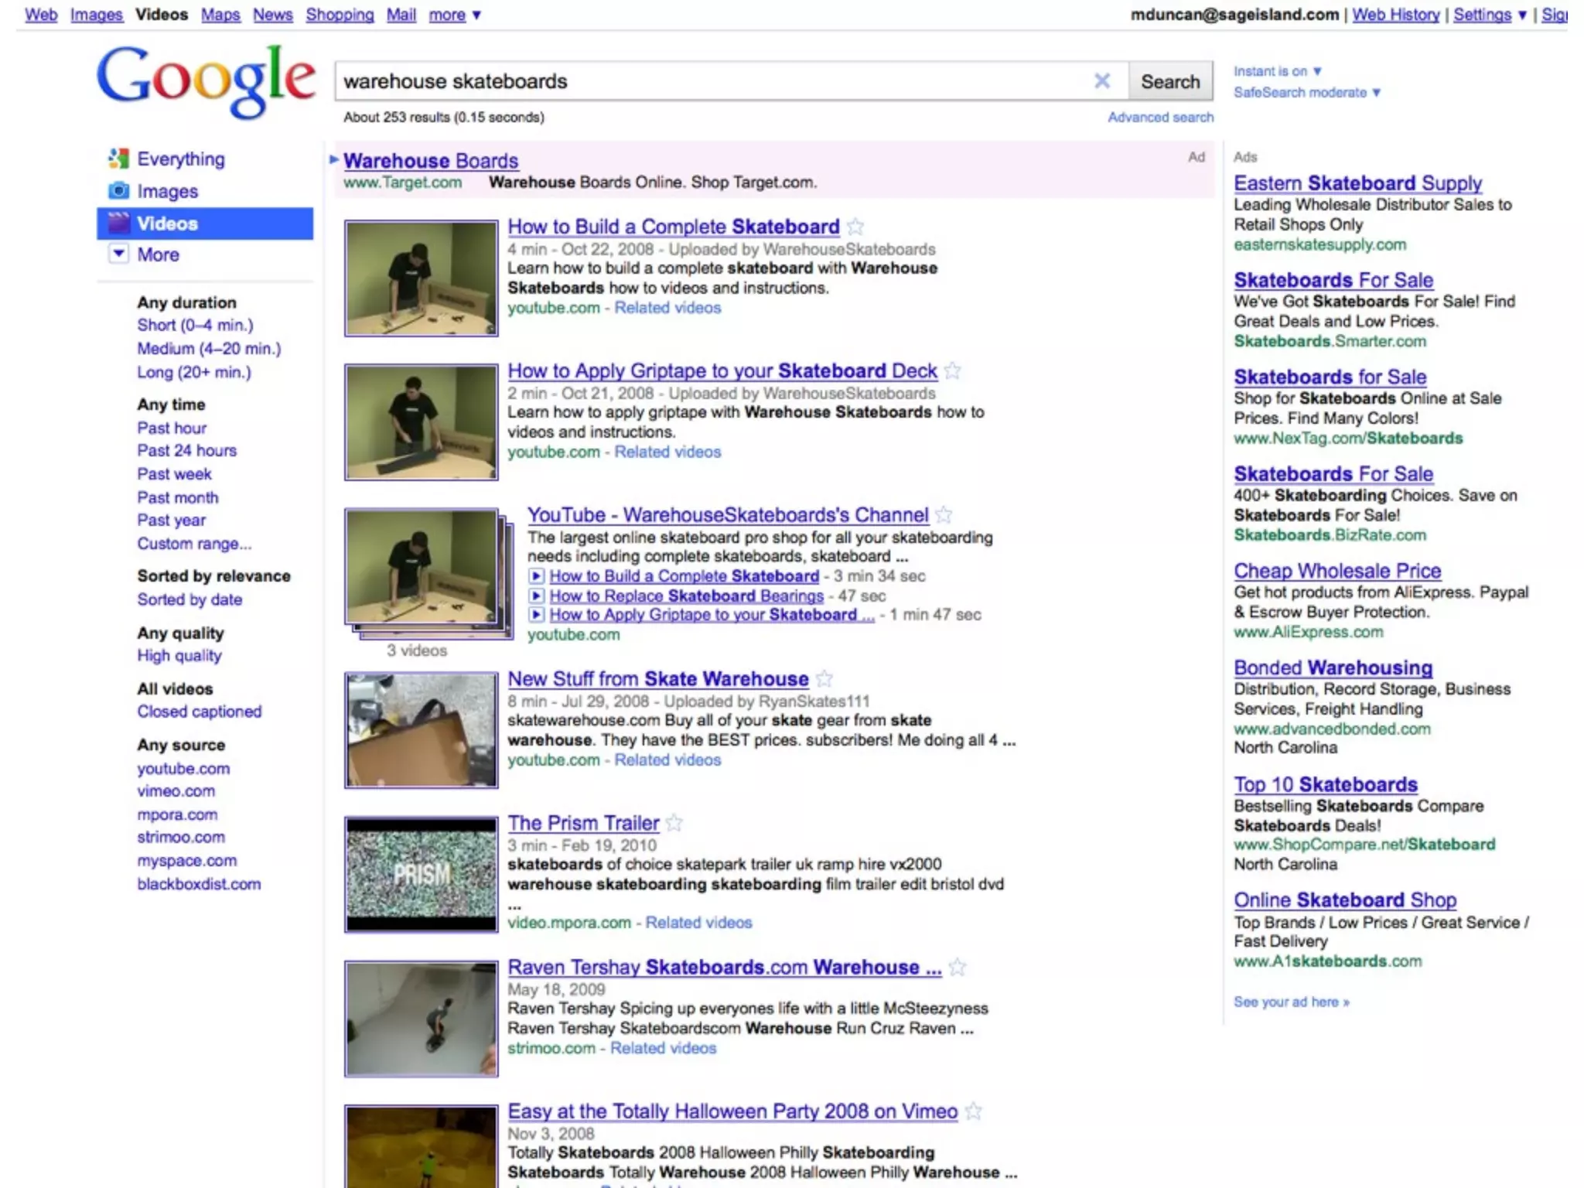Viewport: 1584px width, 1188px height.
Task: Click play icon beside 'How to Apply Griptape' sublink
Action: coord(535,615)
